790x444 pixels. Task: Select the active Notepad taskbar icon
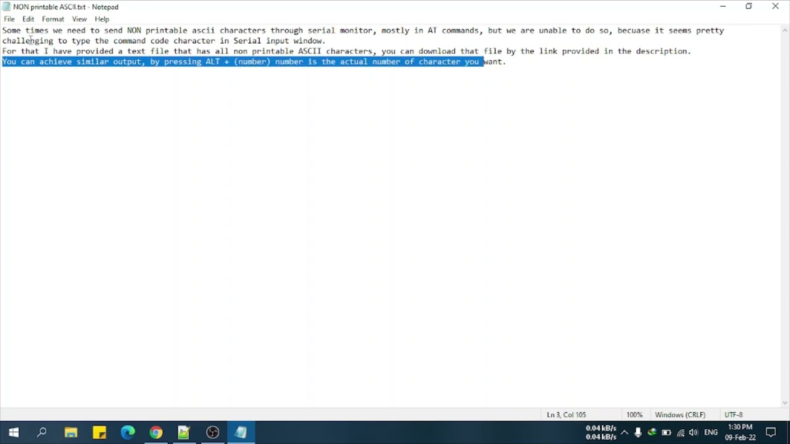click(x=241, y=432)
